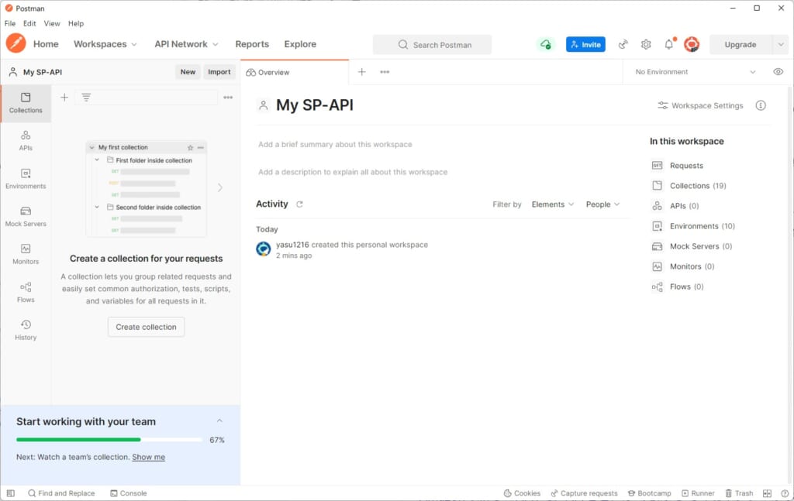Open the two-pane layout icon in status bar

767,493
